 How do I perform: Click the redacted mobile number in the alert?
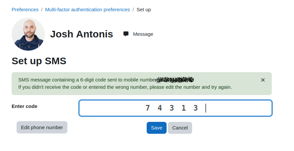pyautogui.click(x=175, y=80)
